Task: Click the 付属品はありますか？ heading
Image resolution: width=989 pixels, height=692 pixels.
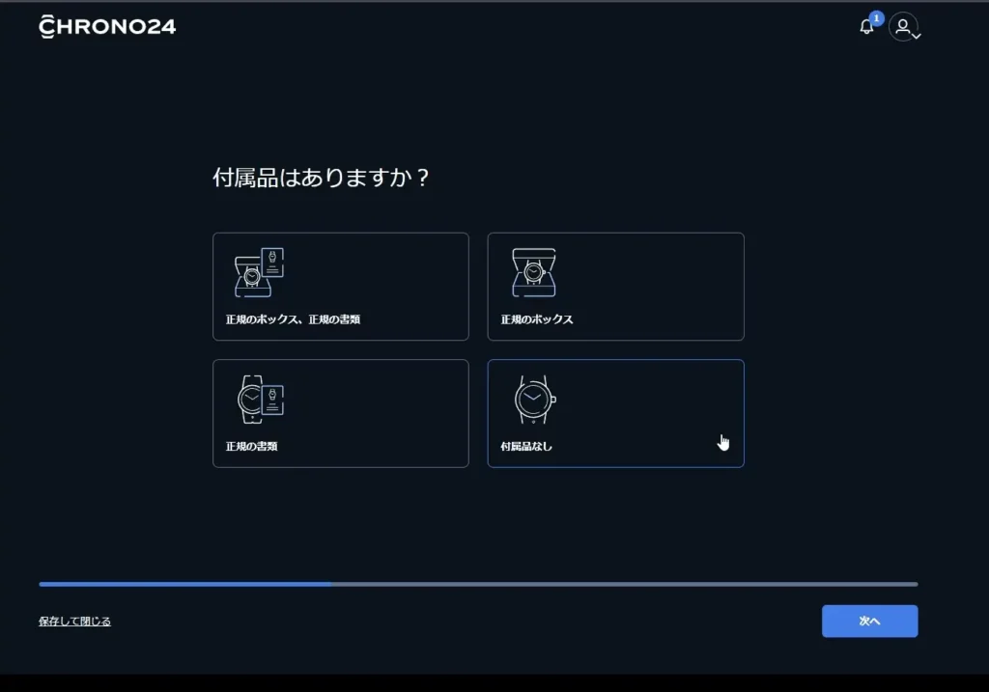Action: (x=321, y=179)
